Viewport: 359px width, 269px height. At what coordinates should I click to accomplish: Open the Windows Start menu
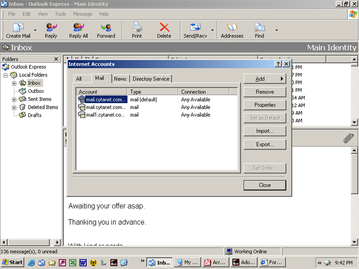(x=13, y=262)
